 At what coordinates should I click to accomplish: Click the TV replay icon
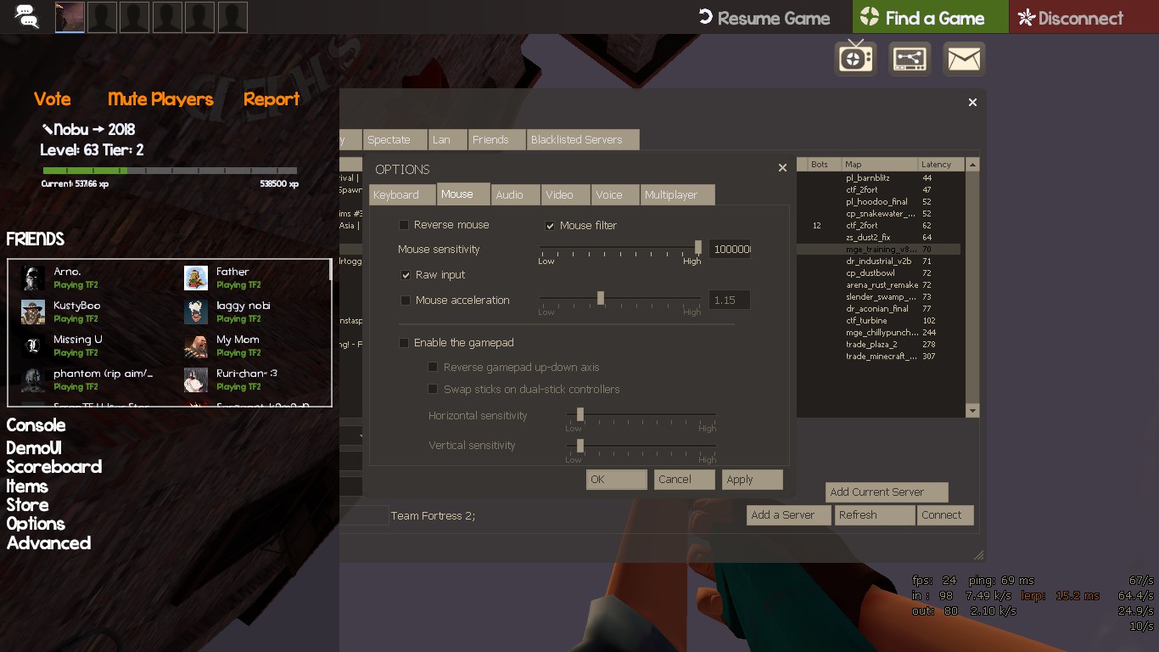click(x=855, y=59)
